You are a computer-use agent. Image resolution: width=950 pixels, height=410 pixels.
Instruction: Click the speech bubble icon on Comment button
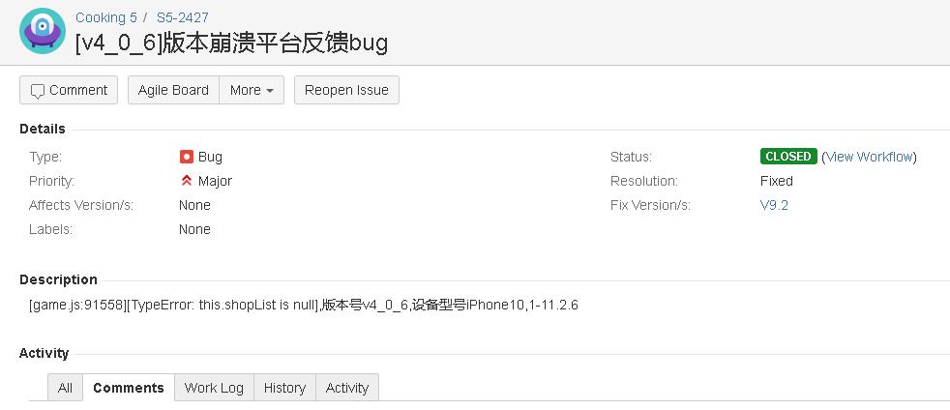(x=38, y=92)
